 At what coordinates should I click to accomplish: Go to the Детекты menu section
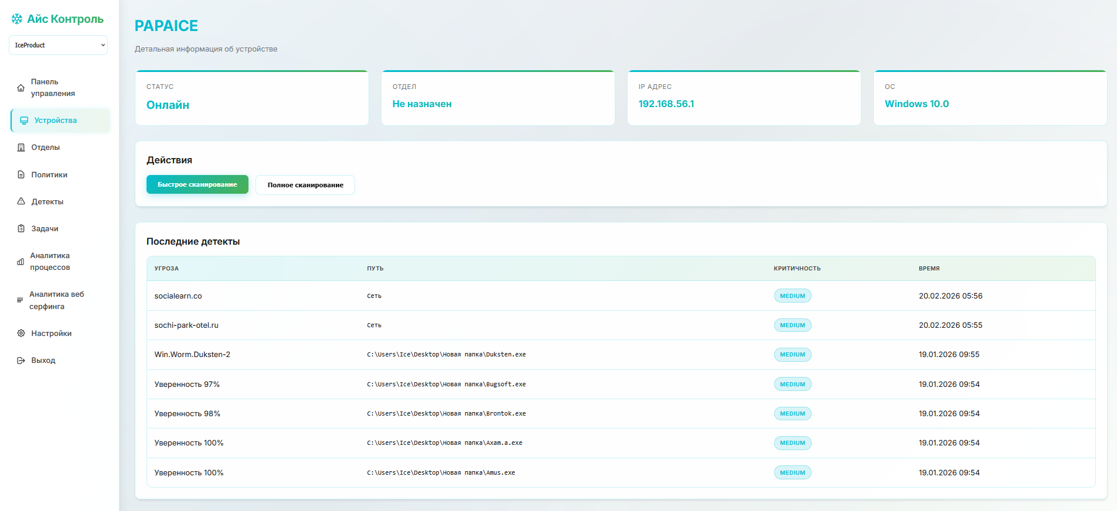coord(47,201)
